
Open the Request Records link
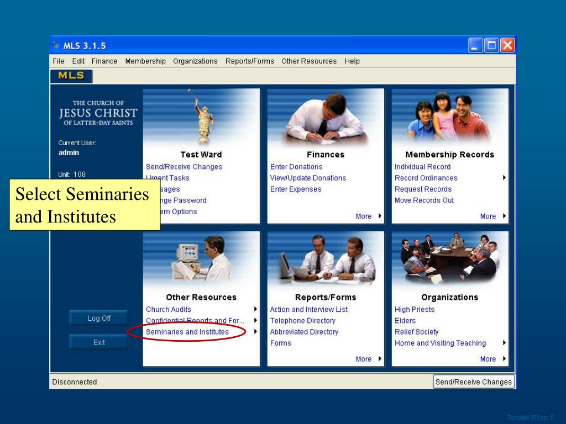423,189
